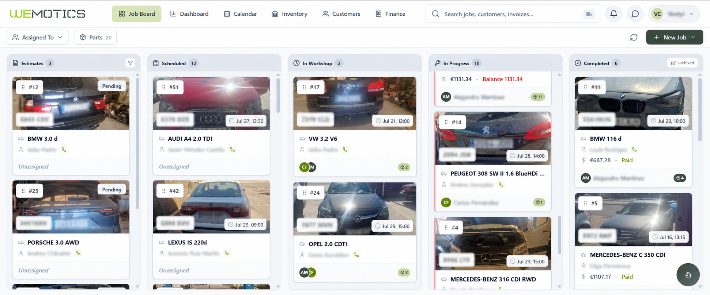Click the phone icon on OPEL 2.0 CDTI card

[356, 255]
